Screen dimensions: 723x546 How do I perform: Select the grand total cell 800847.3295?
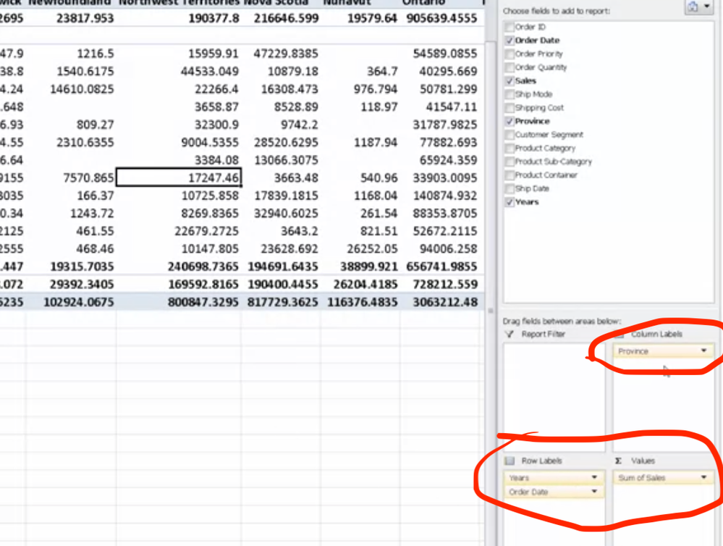[x=179, y=302]
